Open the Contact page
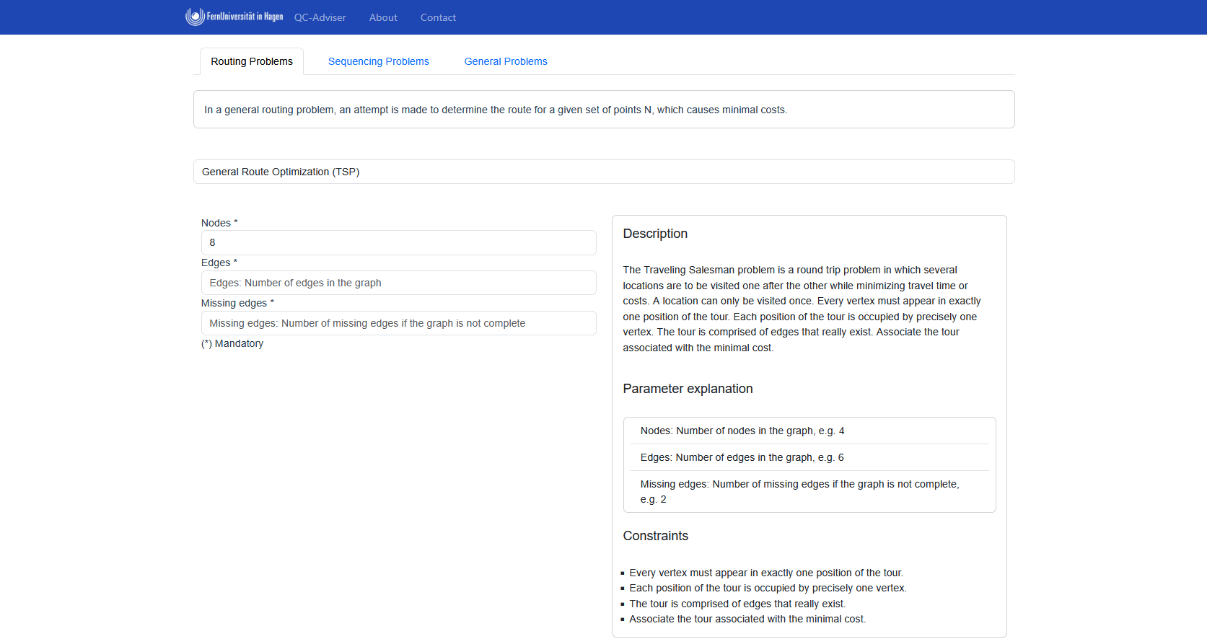1207x639 pixels. [438, 17]
